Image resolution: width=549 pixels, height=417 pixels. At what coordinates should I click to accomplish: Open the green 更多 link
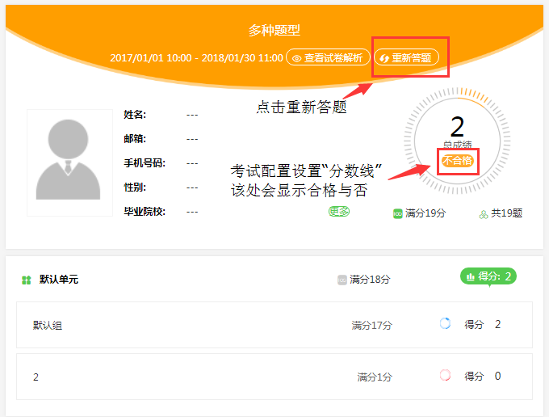click(x=339, y=211)
